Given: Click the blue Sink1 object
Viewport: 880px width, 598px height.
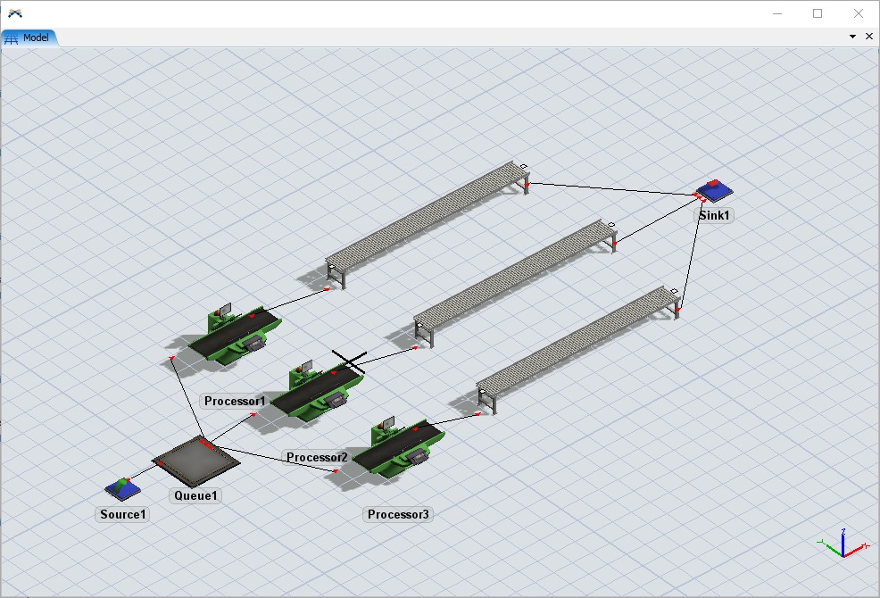Looking at the screenshot, I should 714,191.
